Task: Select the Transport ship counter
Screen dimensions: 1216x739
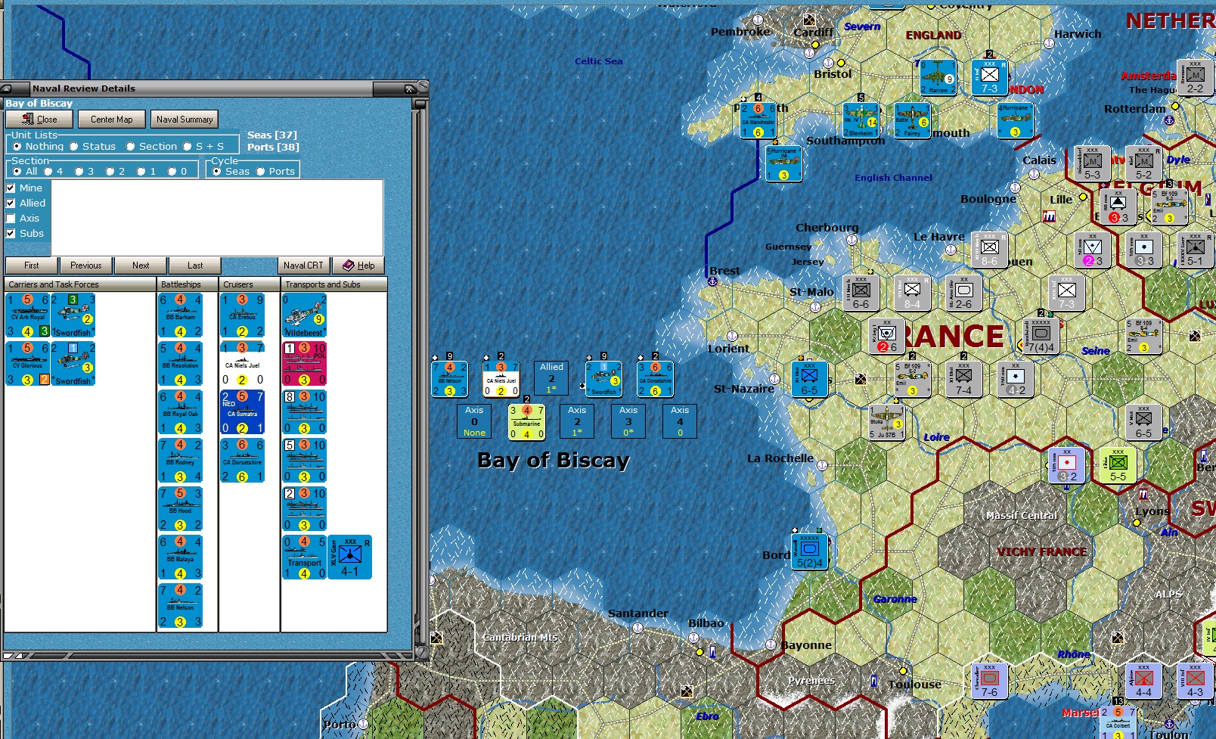Action: point(305,557)
